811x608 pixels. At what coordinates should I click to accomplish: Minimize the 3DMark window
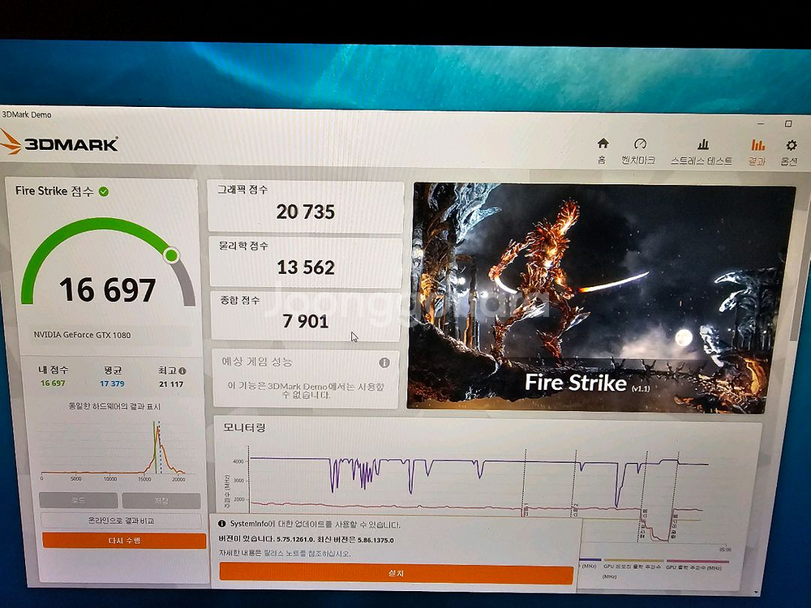click(x=761, y=123)
